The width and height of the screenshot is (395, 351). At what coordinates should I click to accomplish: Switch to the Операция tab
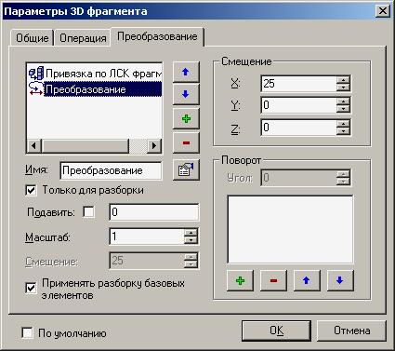pyautogui.click(x=83, y=38)
